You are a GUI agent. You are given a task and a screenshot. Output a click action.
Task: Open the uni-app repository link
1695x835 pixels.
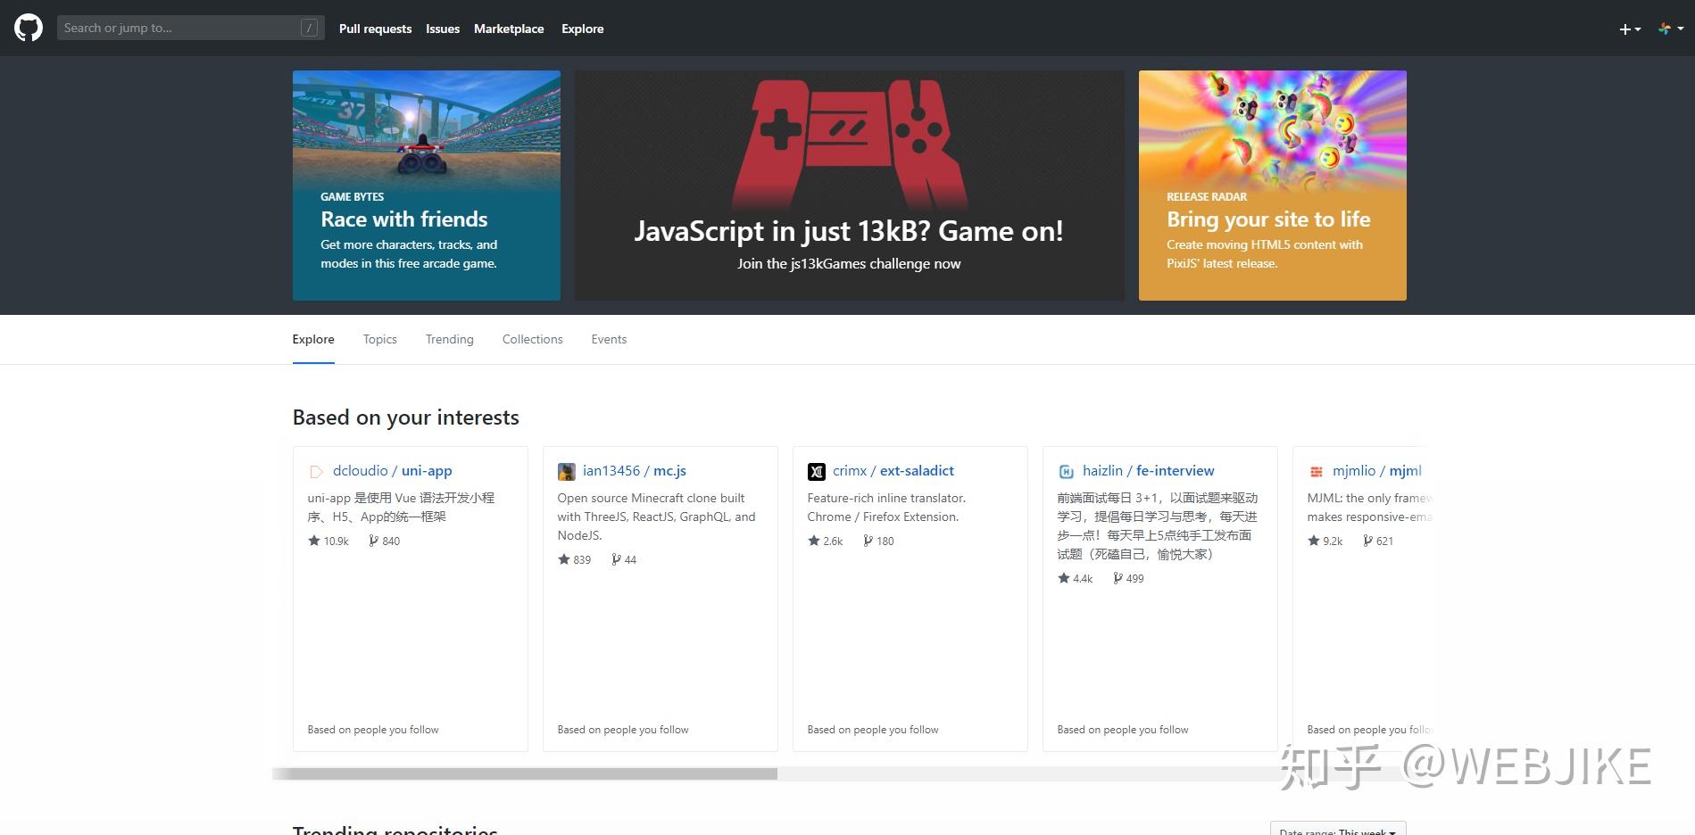point(427,470)
